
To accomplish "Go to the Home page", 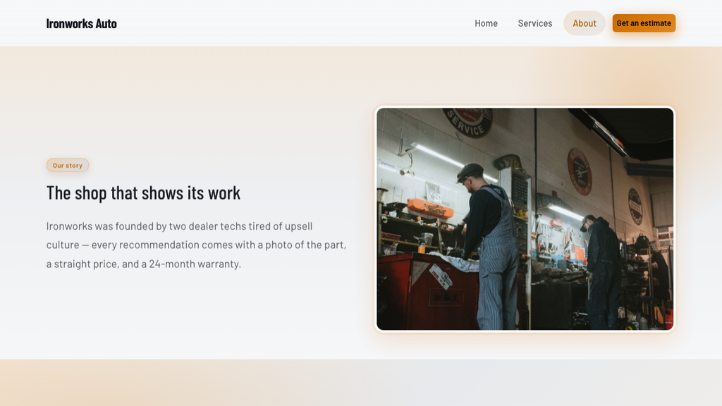I will pos(486,23).
